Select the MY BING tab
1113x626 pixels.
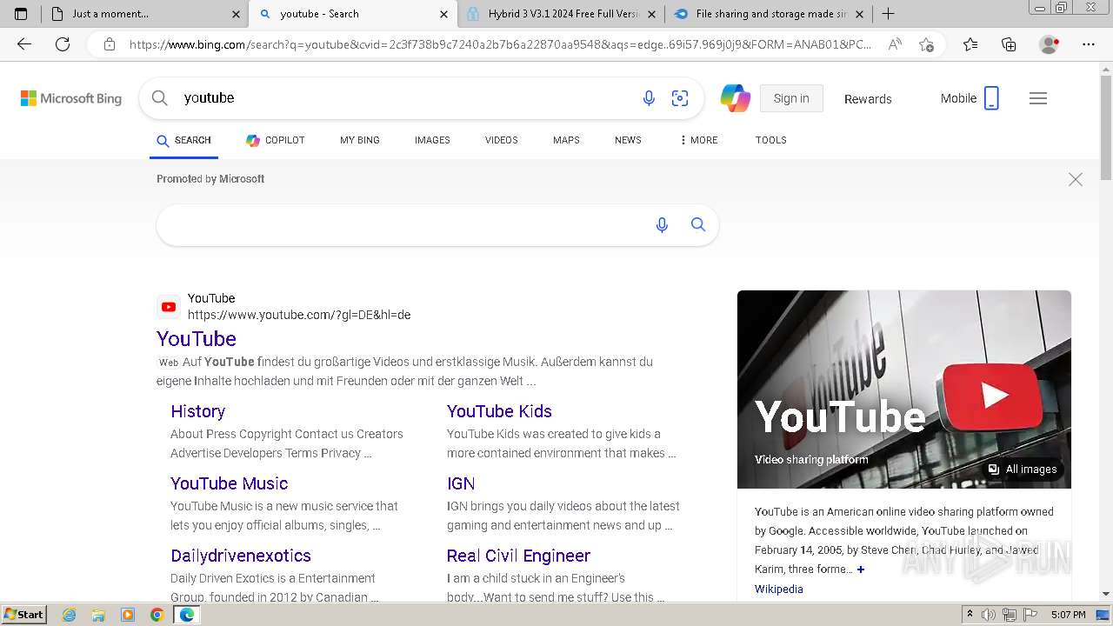click(x=360, y=140)
